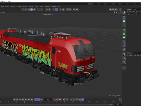
Task: Open the timeline window icon at the ruler's right
Action: pos(120,100)
